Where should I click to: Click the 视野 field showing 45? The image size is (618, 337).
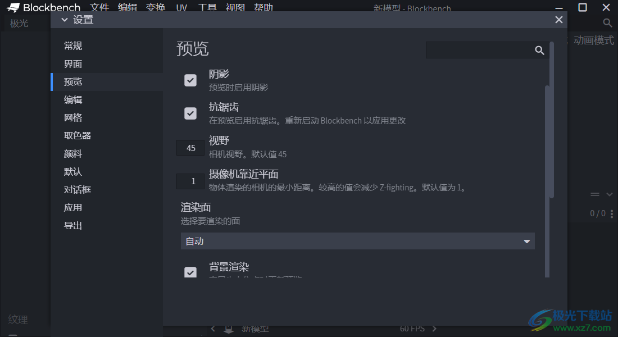coord(190,148)
